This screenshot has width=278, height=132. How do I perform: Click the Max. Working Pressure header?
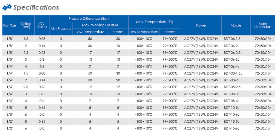(x=100, y=25)
